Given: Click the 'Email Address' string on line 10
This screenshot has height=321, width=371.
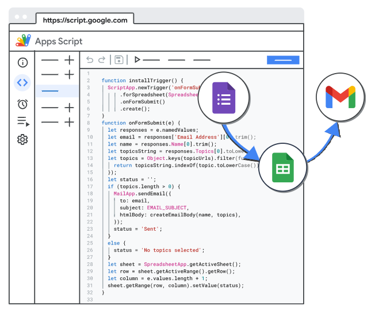Looking at the screenshot, I should click(197, 137).
